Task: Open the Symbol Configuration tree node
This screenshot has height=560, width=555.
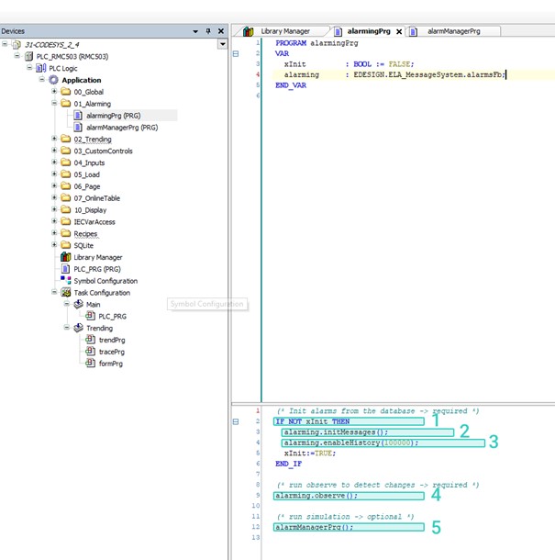Action: 105,282
